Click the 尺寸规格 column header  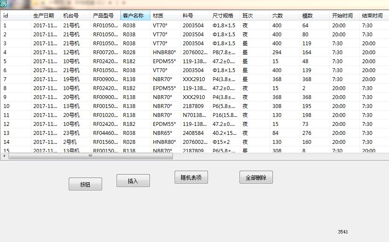225,16
